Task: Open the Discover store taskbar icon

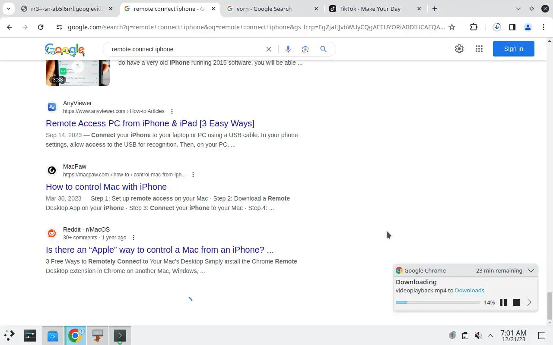Action: coord(53,336)
